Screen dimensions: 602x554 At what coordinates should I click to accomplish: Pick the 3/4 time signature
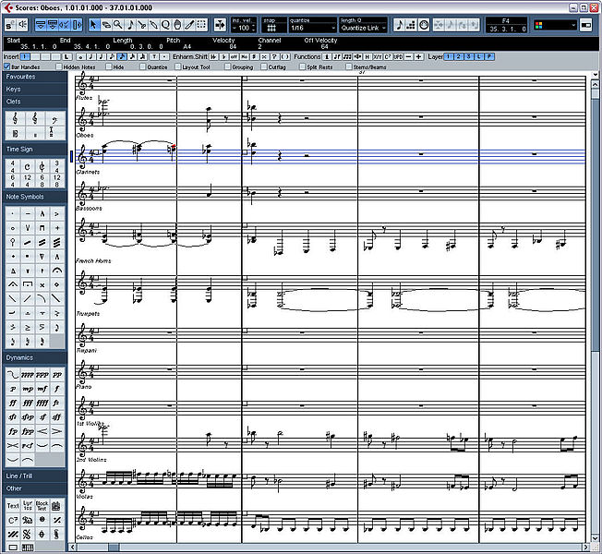point(56,166)
